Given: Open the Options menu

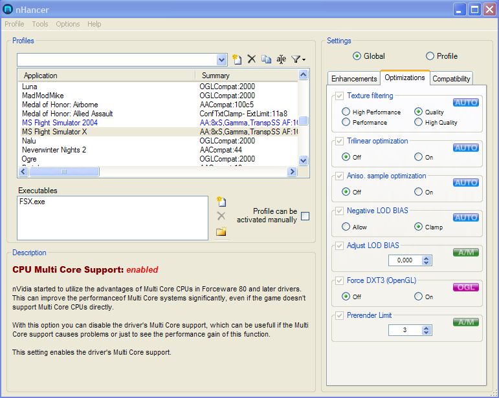Looking at the screenshot, I should (68, 24).
